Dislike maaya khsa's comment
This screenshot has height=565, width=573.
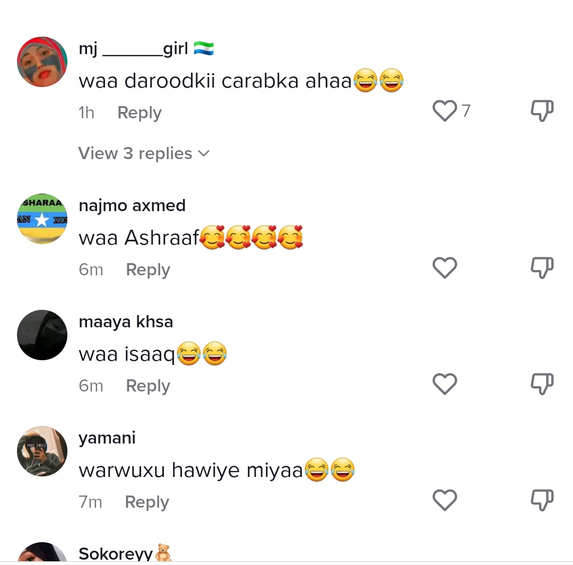(542, 384)
